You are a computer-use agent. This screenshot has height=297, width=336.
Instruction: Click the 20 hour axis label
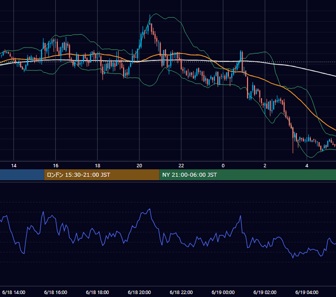139,166
